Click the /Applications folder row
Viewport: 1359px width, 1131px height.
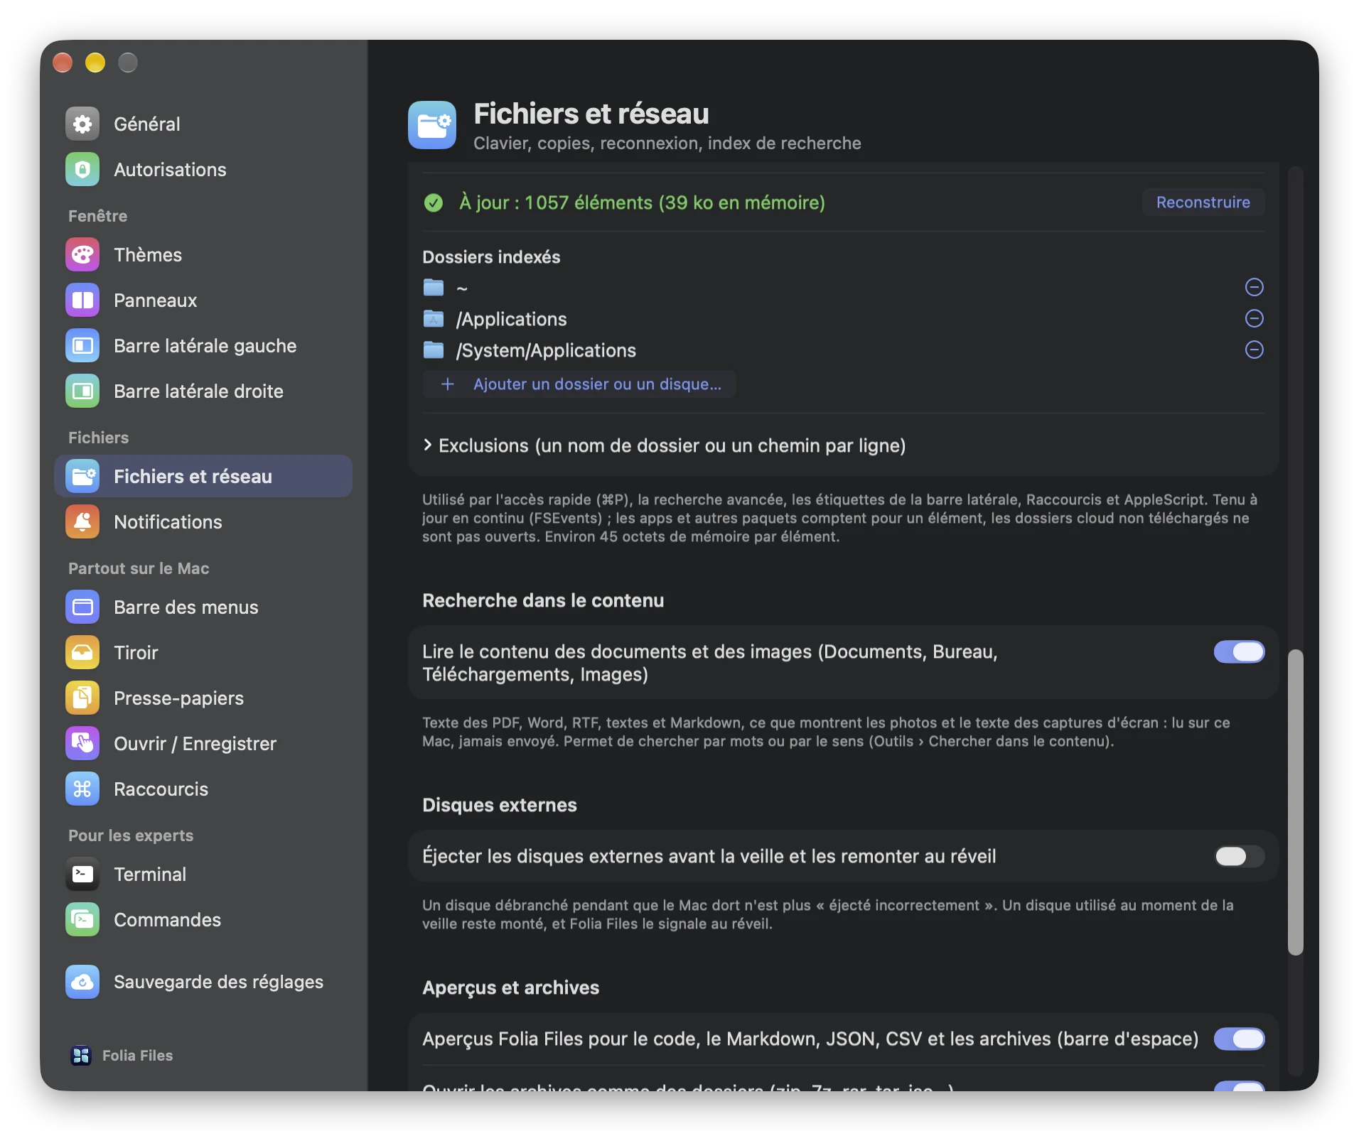click(x=843, y=319)
